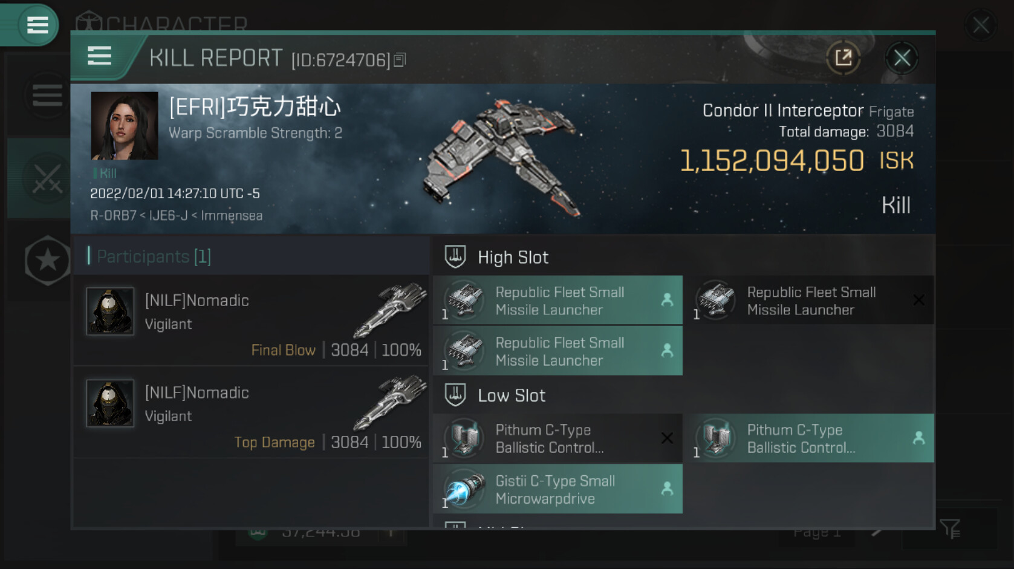Open the star badge sidebar icon

(x=47, y=261)
